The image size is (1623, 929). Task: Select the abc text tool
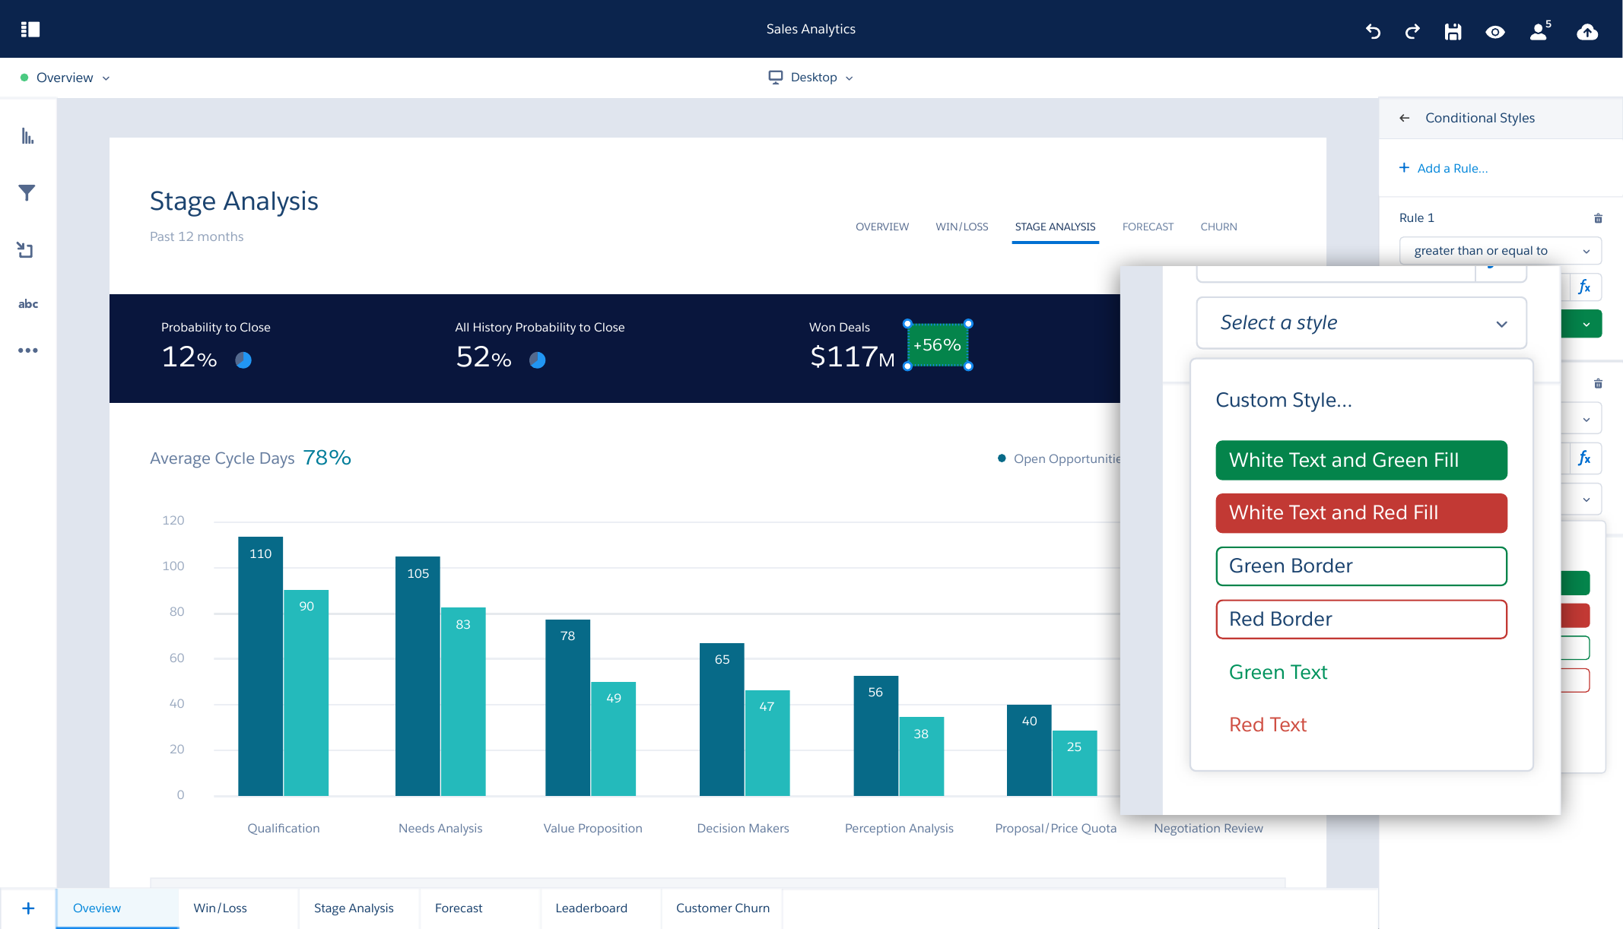28,304
